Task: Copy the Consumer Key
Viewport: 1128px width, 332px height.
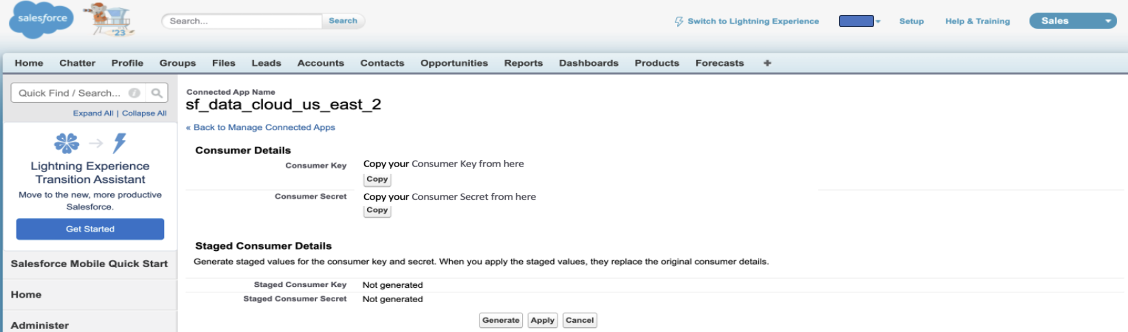Action: [x=377, y=179]
